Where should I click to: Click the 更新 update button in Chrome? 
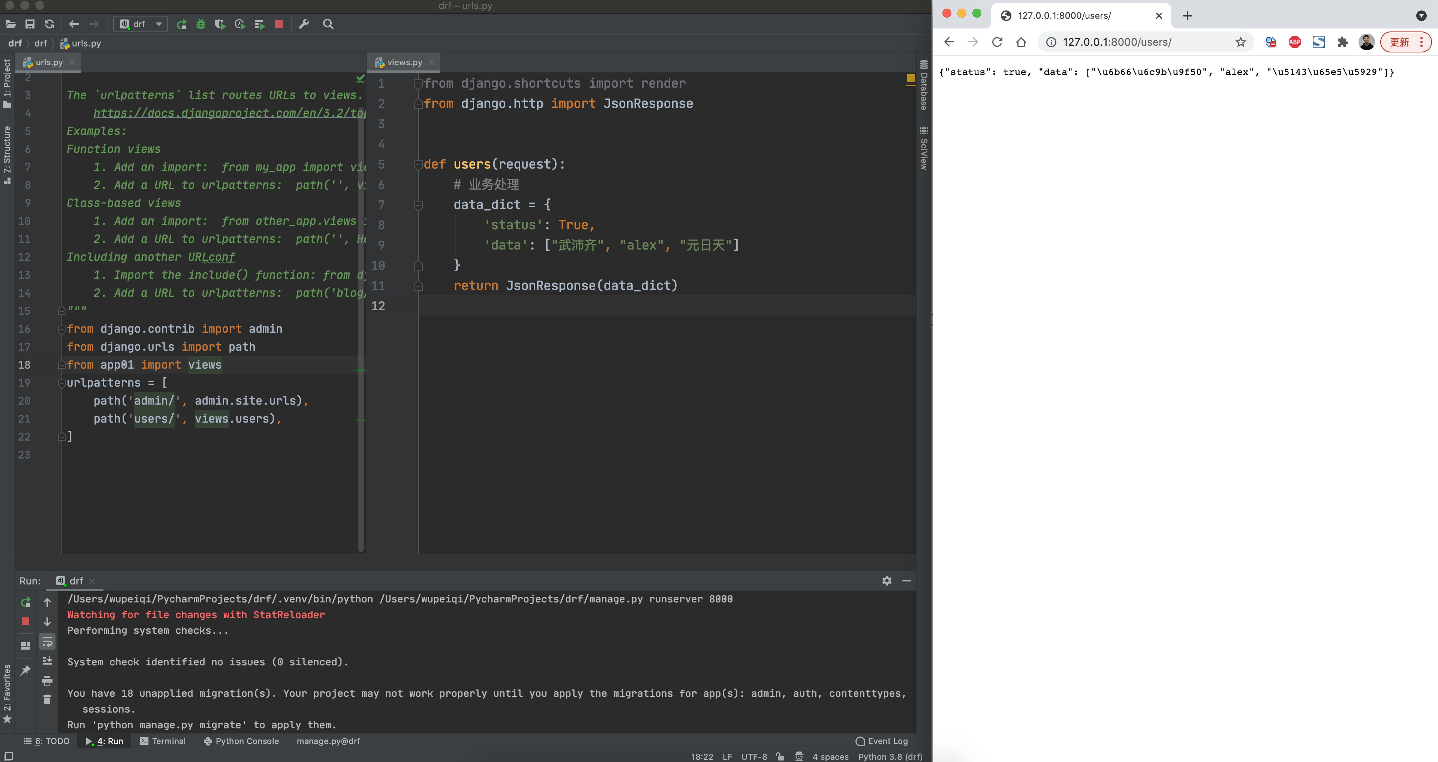click(1399, 42)
